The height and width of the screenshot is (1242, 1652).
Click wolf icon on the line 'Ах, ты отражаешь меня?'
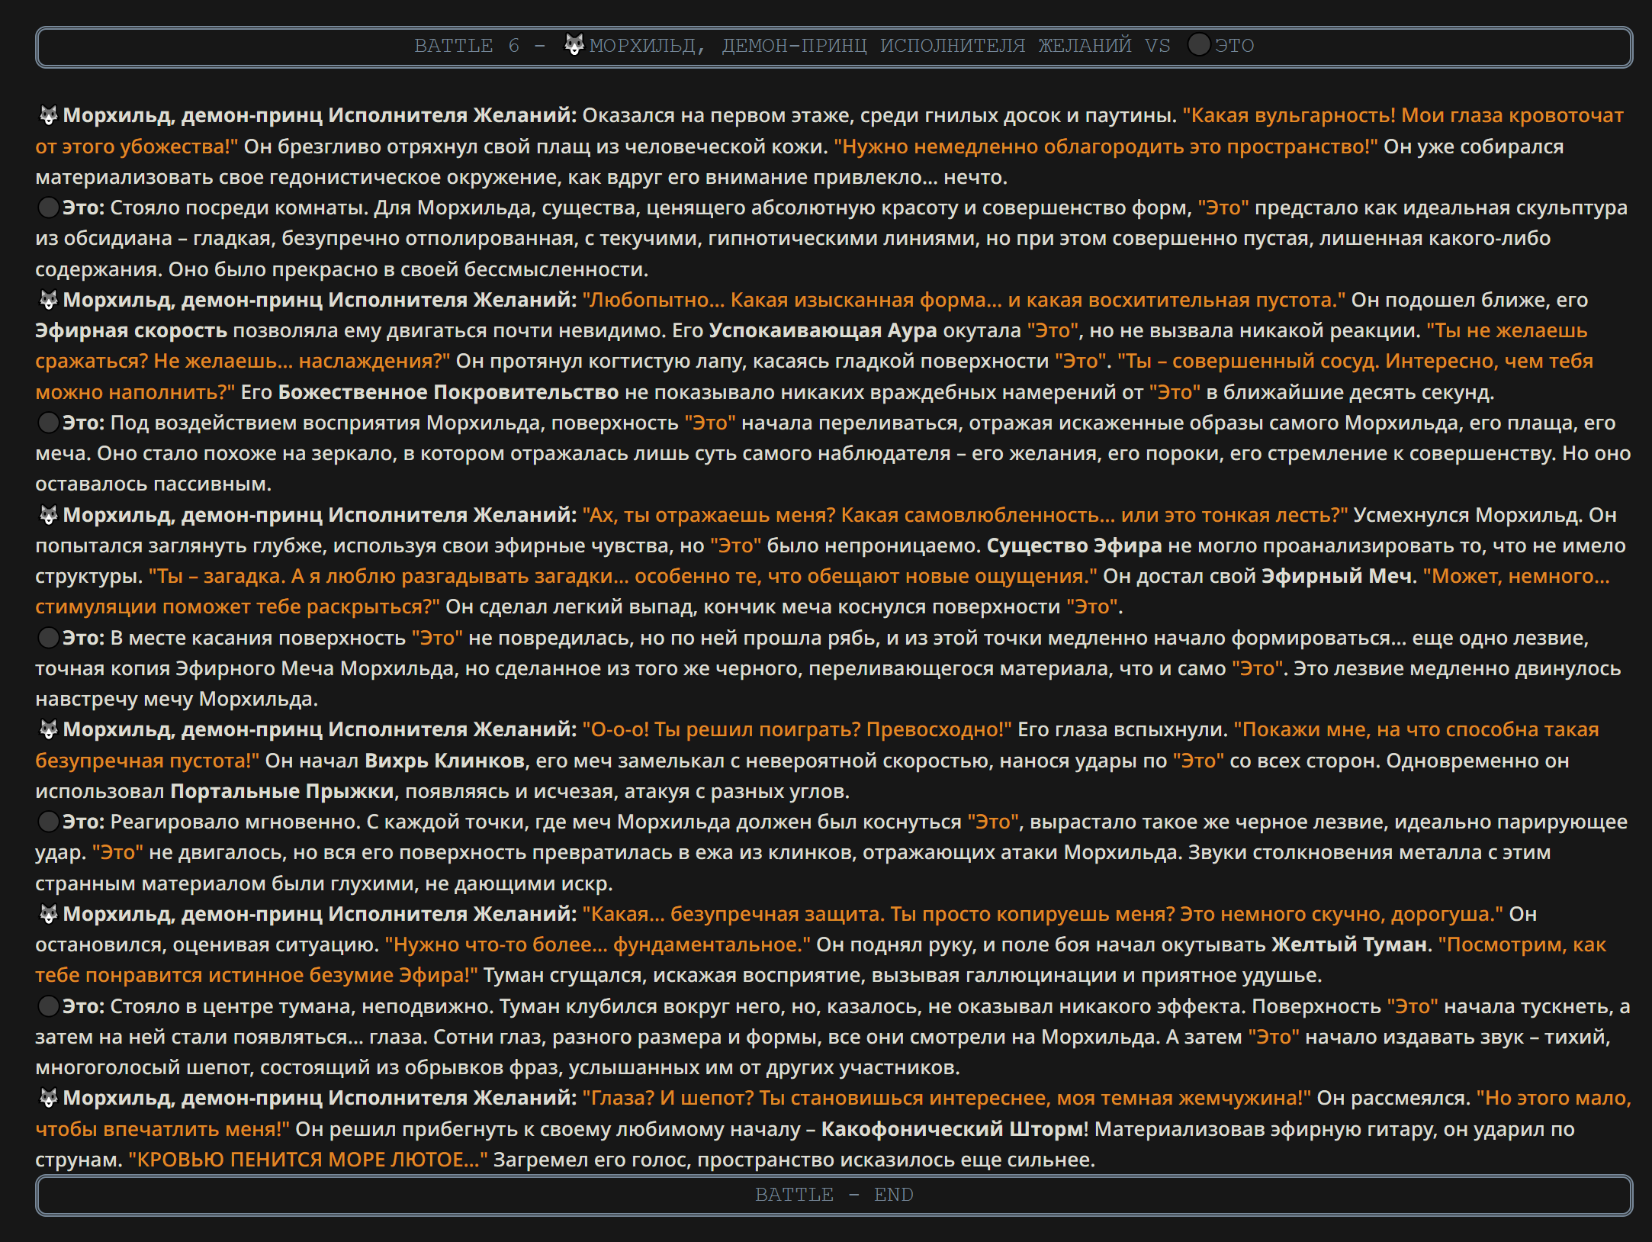[48, 515]
